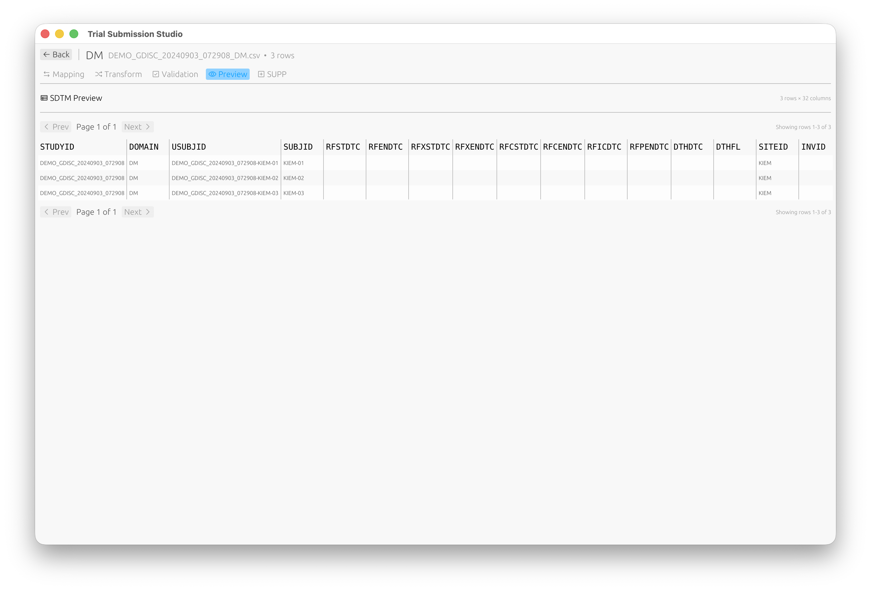Open the SUPP tab
This screenshot has height=591, width=871.
[x=272, y=74]
